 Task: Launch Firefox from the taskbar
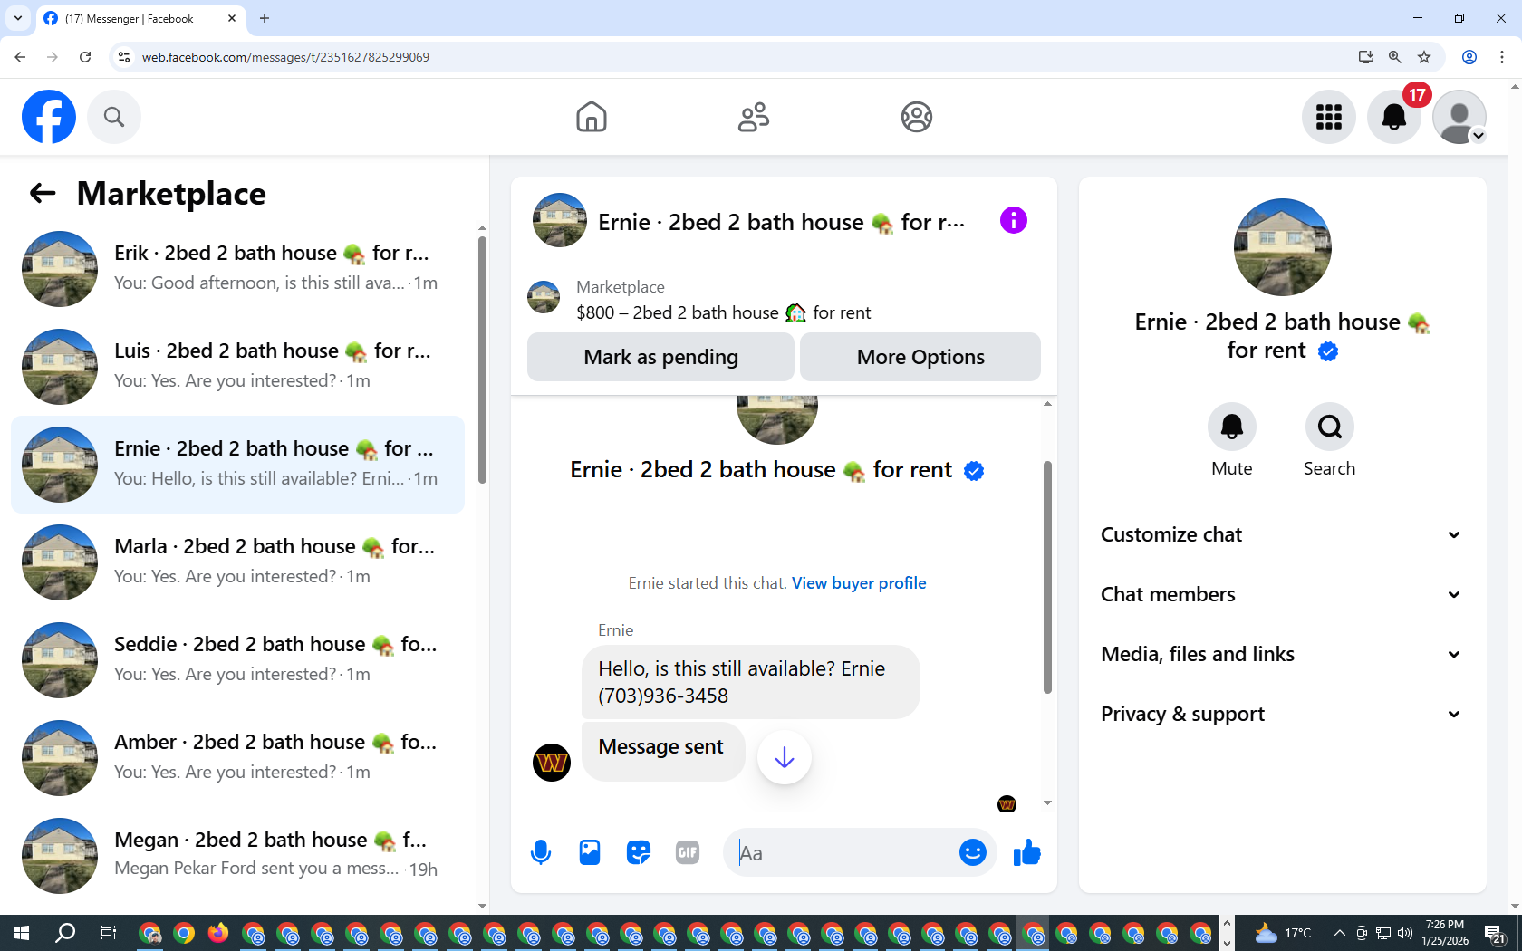pyautogui.click(x=218, y=933)
